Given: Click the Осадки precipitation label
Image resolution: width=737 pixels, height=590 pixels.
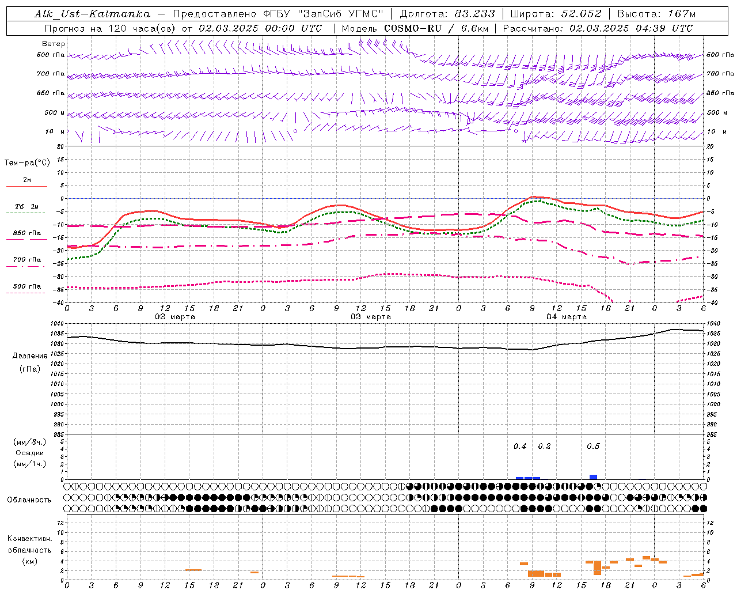Looking at the screenshot, I should [30, 453].
